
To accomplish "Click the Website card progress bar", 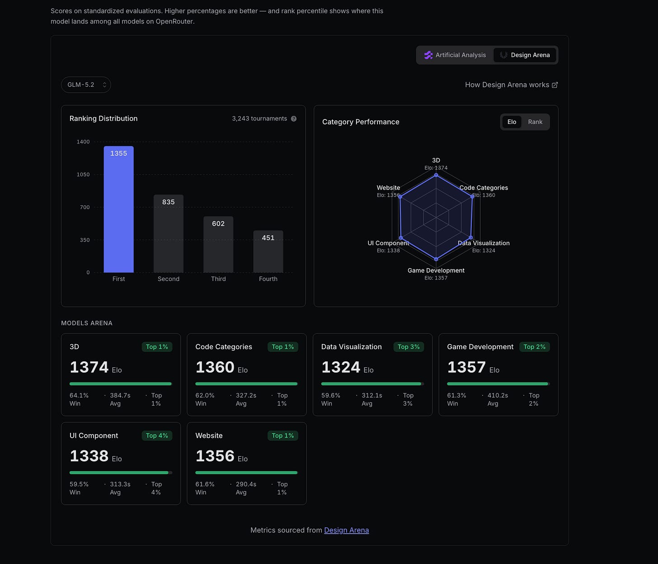I will pos(247,473).
